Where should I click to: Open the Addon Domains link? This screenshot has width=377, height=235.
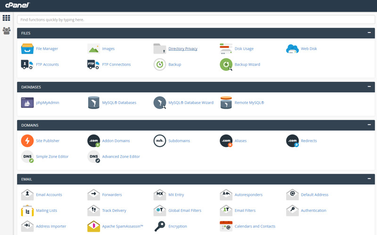pos(116,141)
